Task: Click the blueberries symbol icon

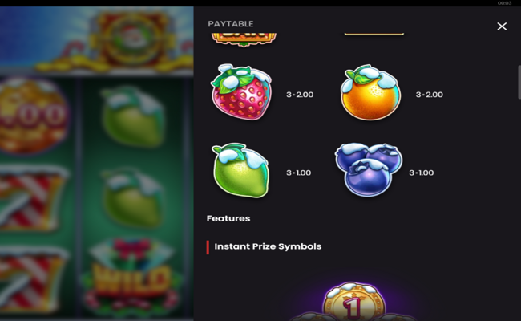Action: point(369,169)
